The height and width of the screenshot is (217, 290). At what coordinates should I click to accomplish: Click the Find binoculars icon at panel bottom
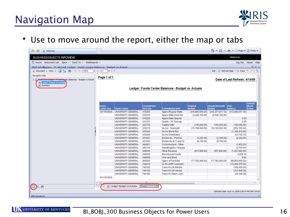(42, 186)
